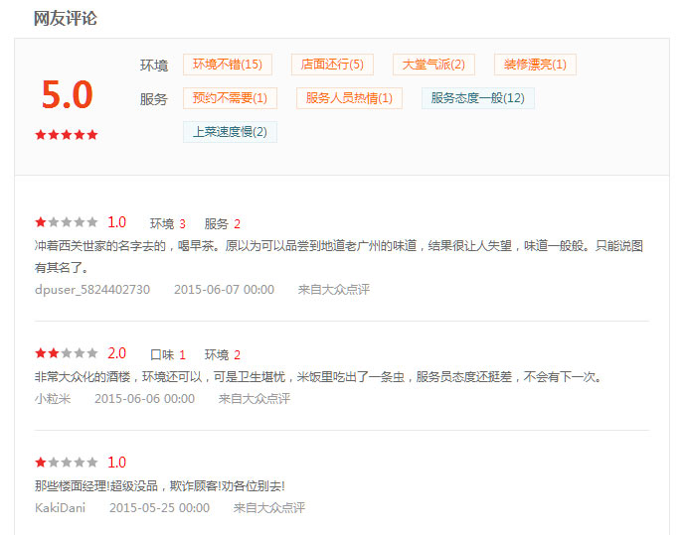Click the 环境 category label in summary
This screenshot has width=684, height=535.
(154, 66)
